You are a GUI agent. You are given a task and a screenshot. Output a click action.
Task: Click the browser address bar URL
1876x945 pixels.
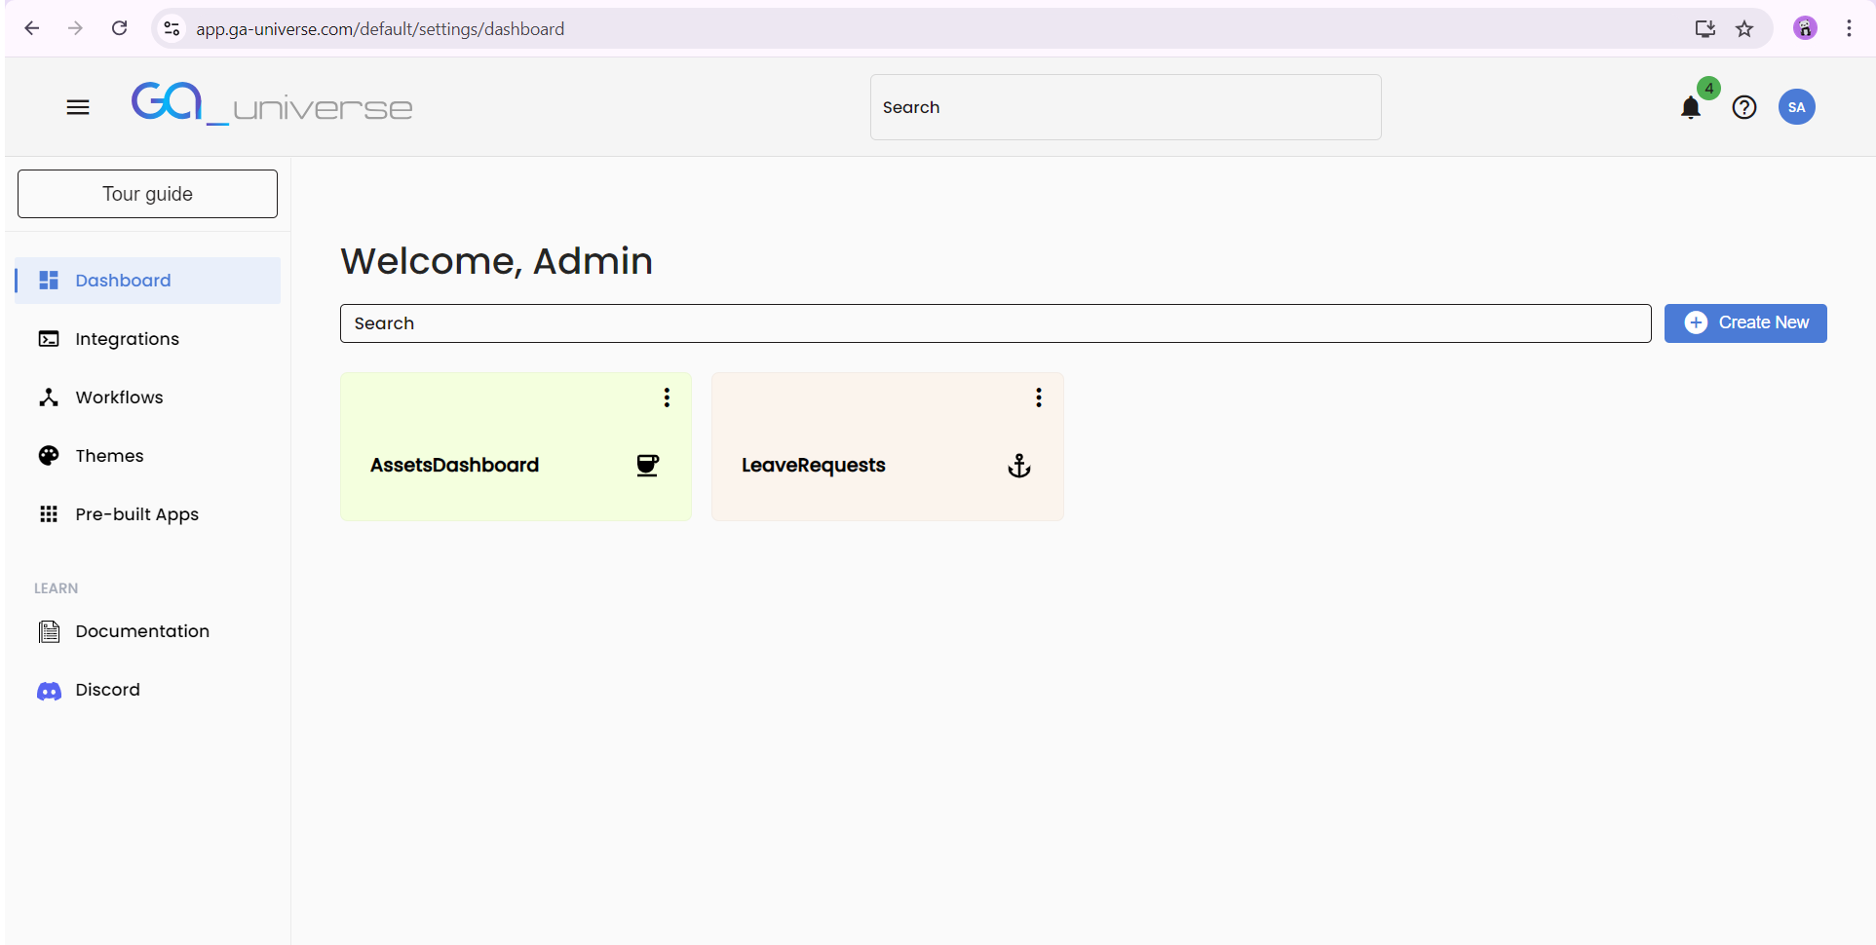[x=380, y=29]
